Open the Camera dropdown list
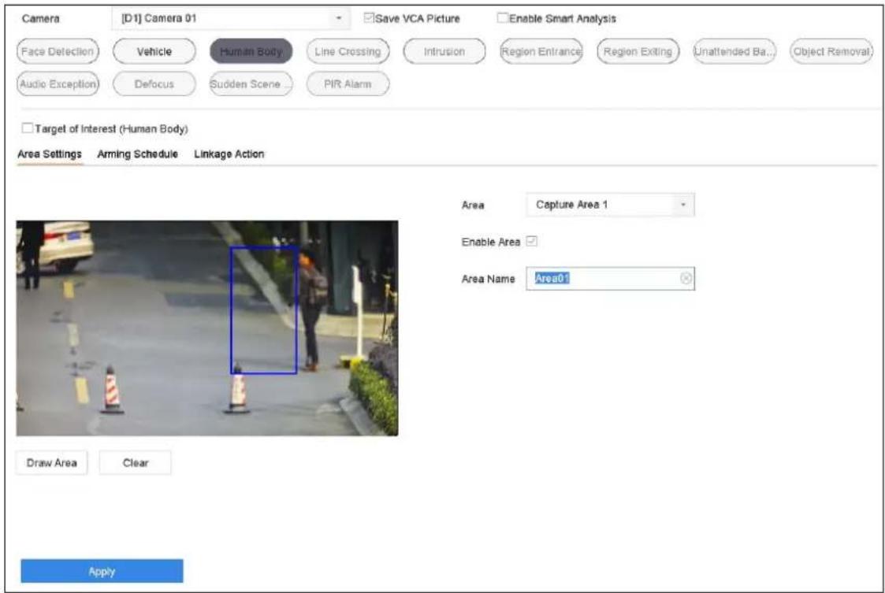 click(x=230, y=18)
